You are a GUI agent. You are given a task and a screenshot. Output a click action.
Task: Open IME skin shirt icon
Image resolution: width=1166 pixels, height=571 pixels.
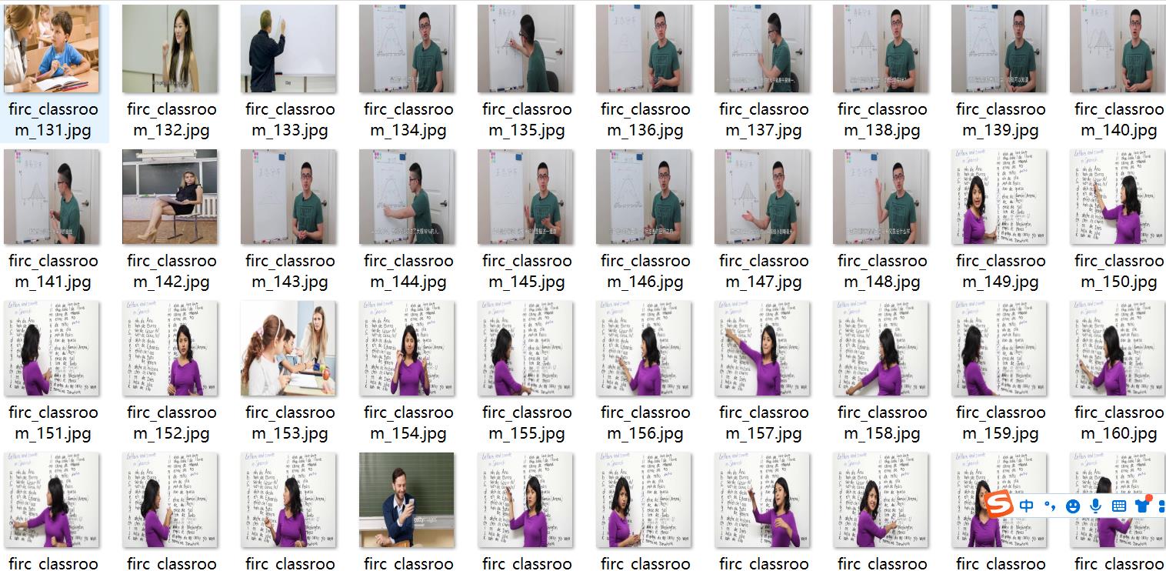(1142, 505)
